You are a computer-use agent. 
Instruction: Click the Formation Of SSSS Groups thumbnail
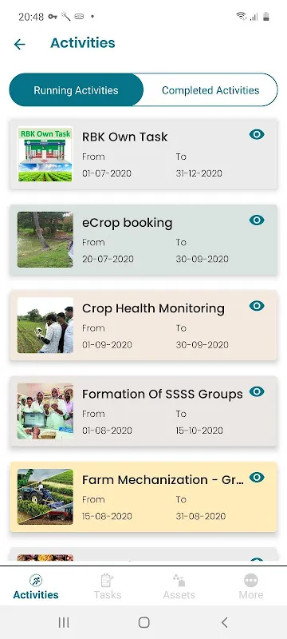[x=45, y=411]
